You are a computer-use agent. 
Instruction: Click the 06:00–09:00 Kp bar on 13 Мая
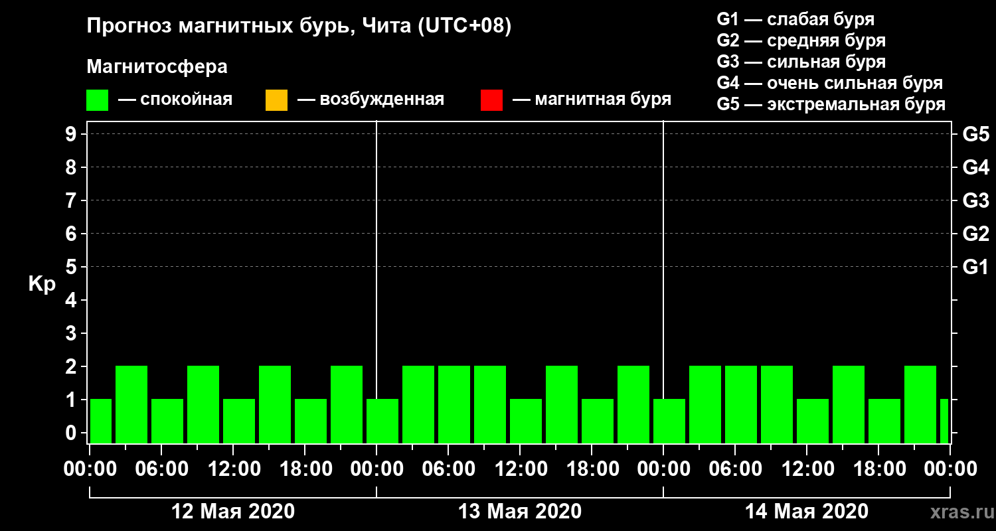[454, 404]
